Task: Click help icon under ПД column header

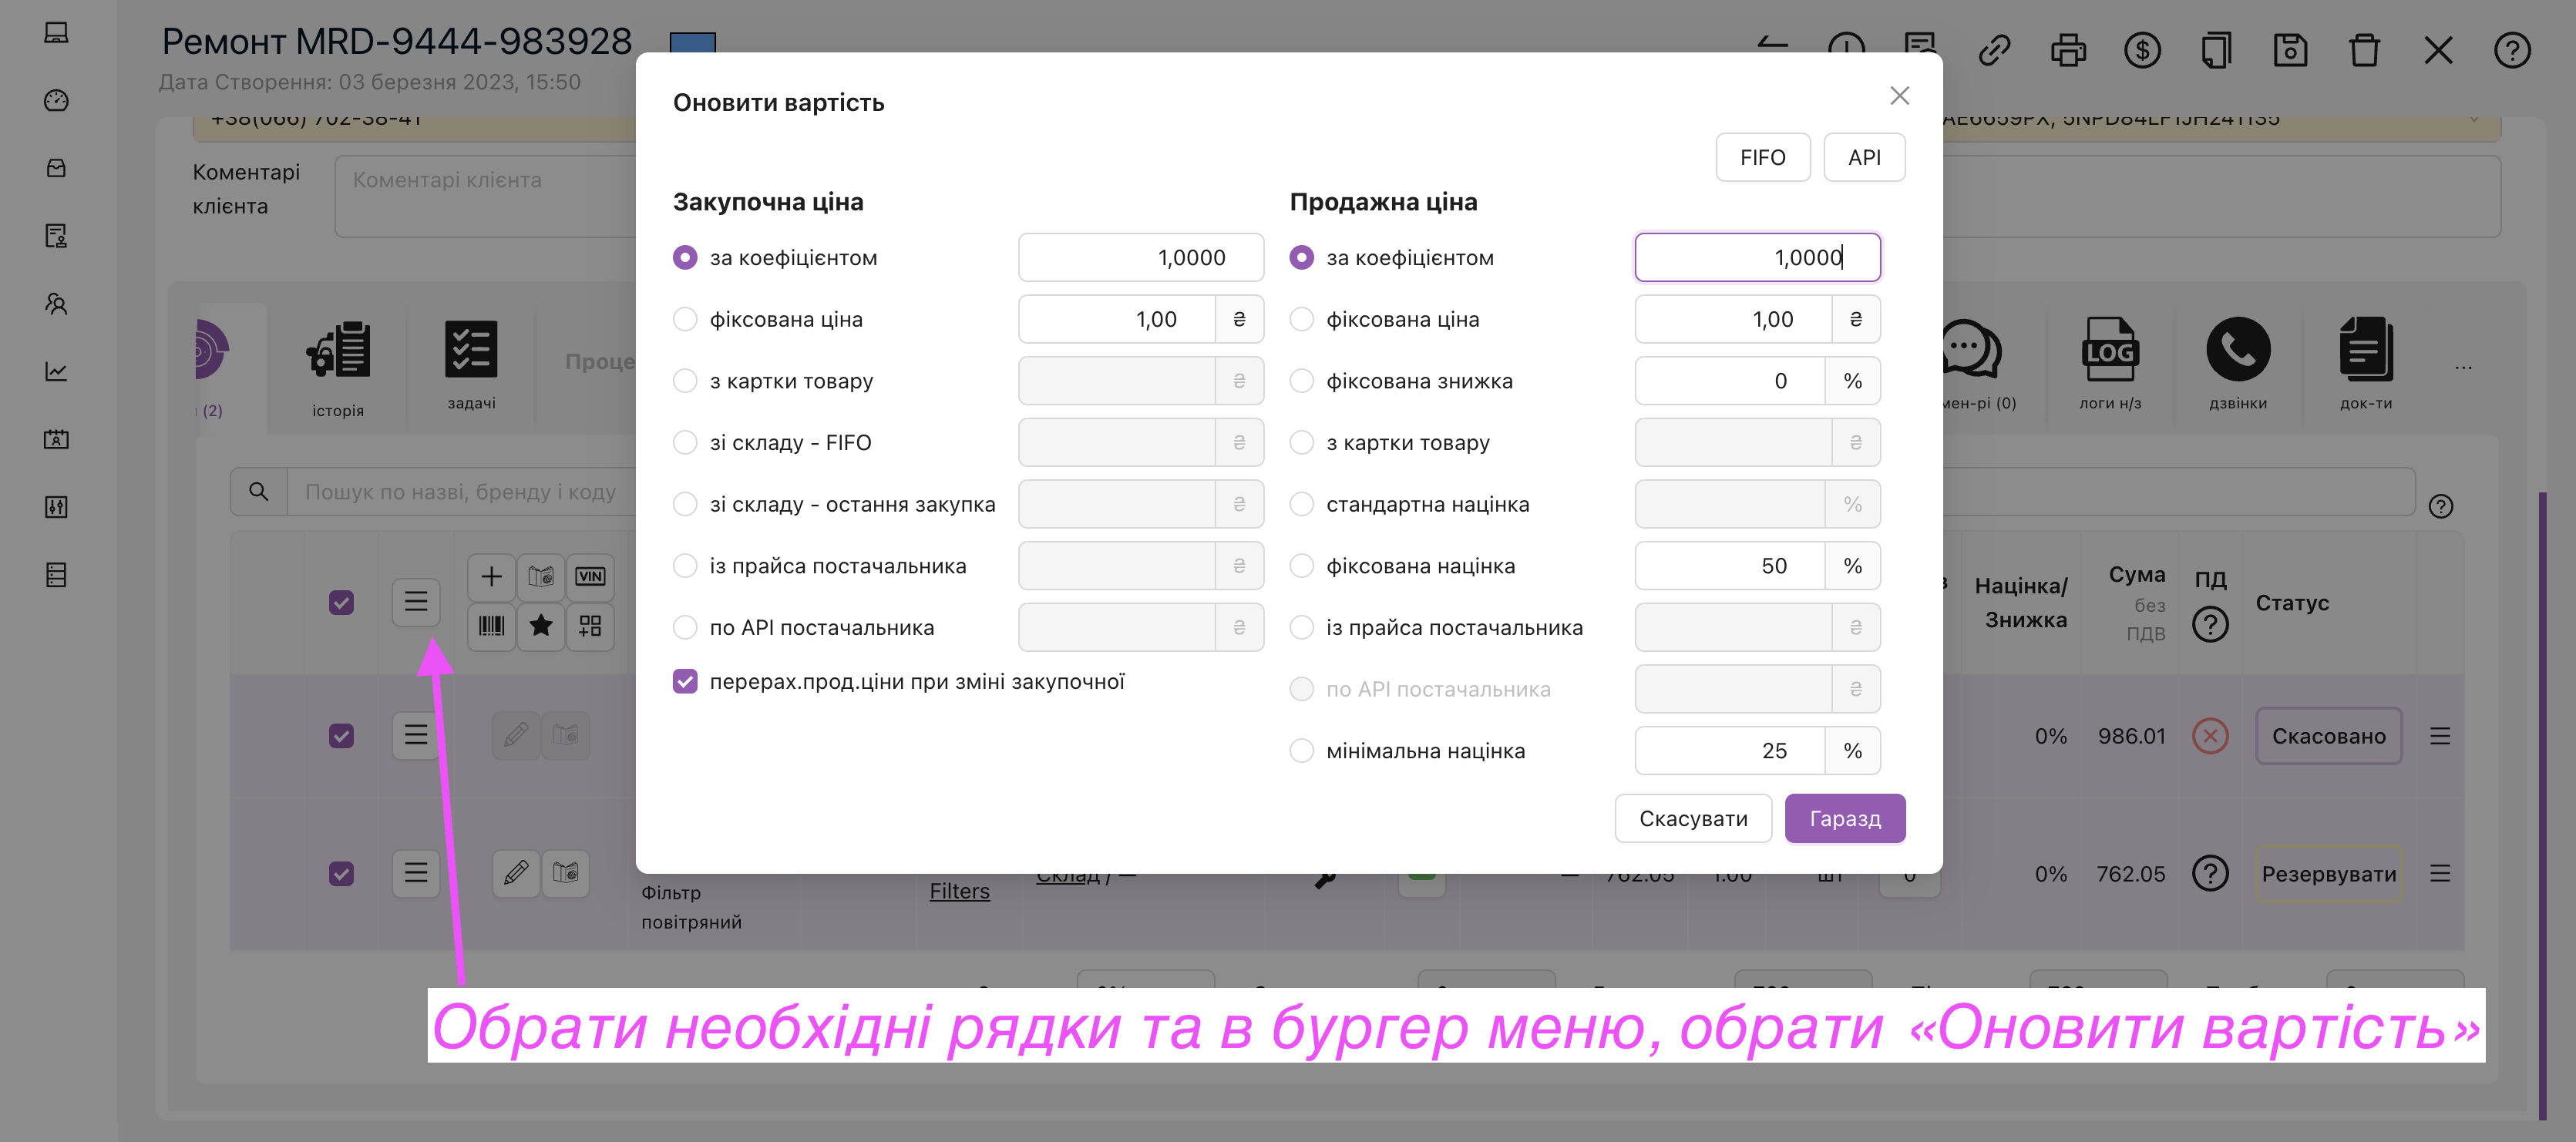Action: coord(2210,625)
